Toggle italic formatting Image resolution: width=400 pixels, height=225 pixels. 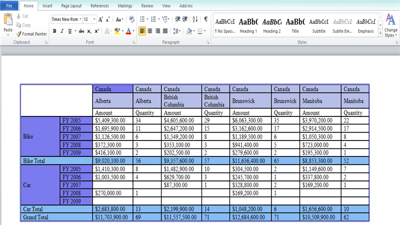point(62,31)
